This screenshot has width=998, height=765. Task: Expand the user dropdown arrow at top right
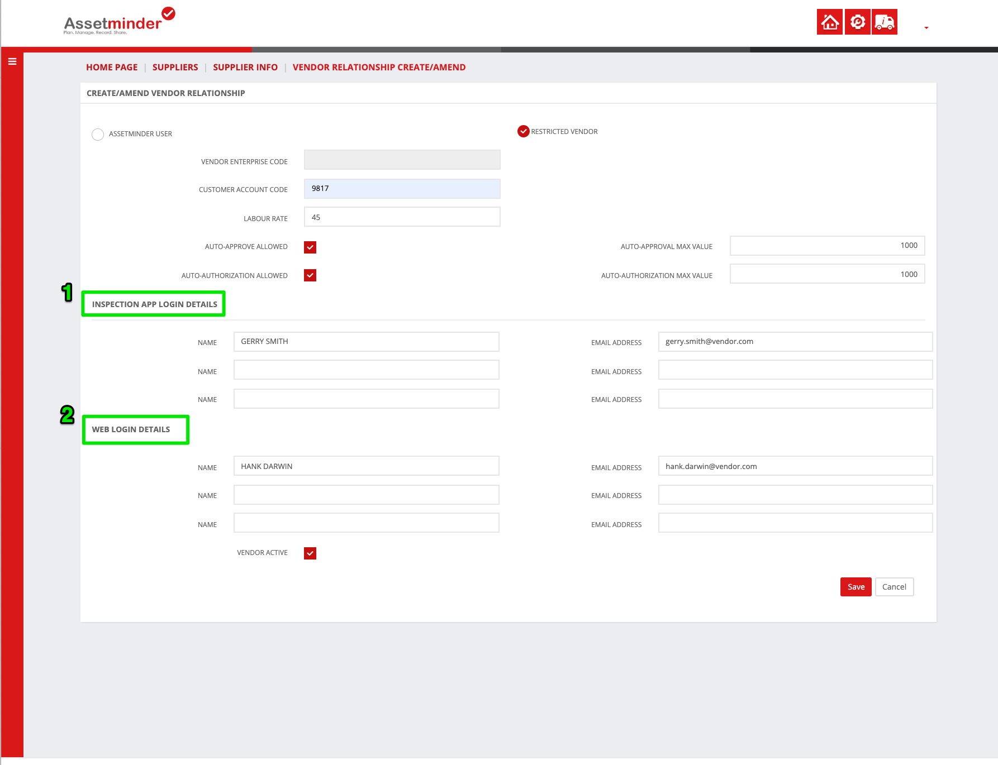click(x=926, y=27)
